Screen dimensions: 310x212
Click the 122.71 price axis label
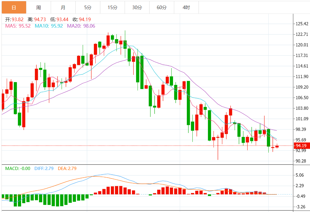302,34
